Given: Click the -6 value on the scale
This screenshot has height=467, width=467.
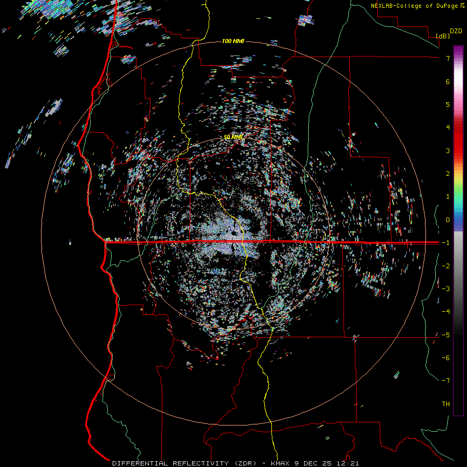Looking at the screenshot, I should tap(446, 358).
